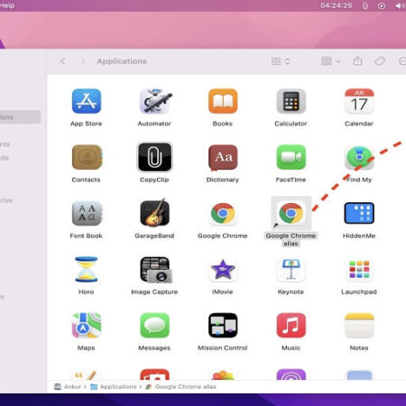Screen dimensions: 406x406
Task: Open the App Store application icon
Action: (x=87, y=101)
